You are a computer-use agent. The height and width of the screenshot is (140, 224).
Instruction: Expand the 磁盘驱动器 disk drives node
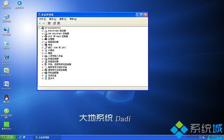[x=42, y=42]
